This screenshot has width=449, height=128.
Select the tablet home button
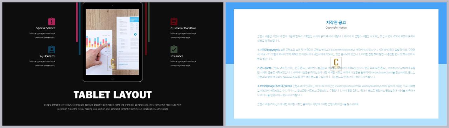coord(113,78)
